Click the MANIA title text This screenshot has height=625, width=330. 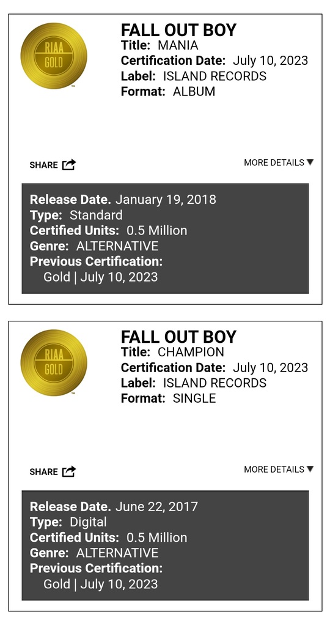pos(178,45)
